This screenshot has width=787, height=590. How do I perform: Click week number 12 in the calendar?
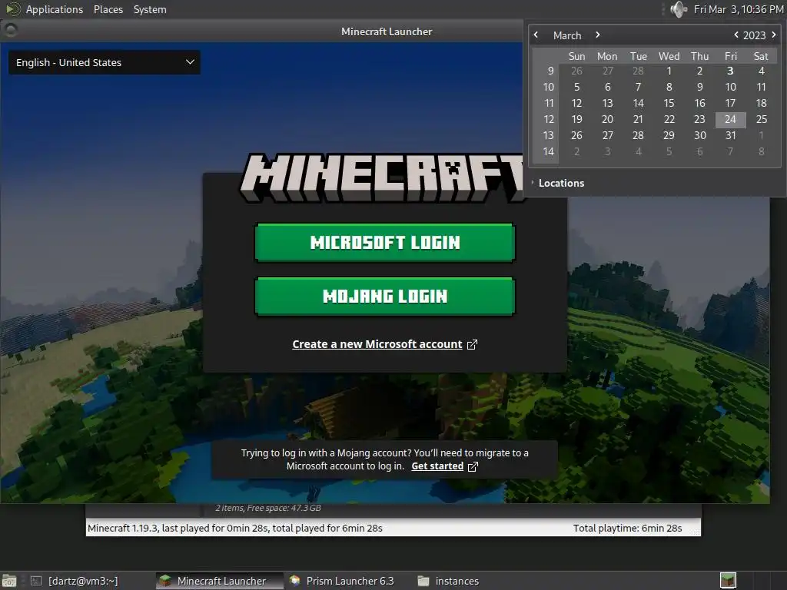tap(549, 119)
